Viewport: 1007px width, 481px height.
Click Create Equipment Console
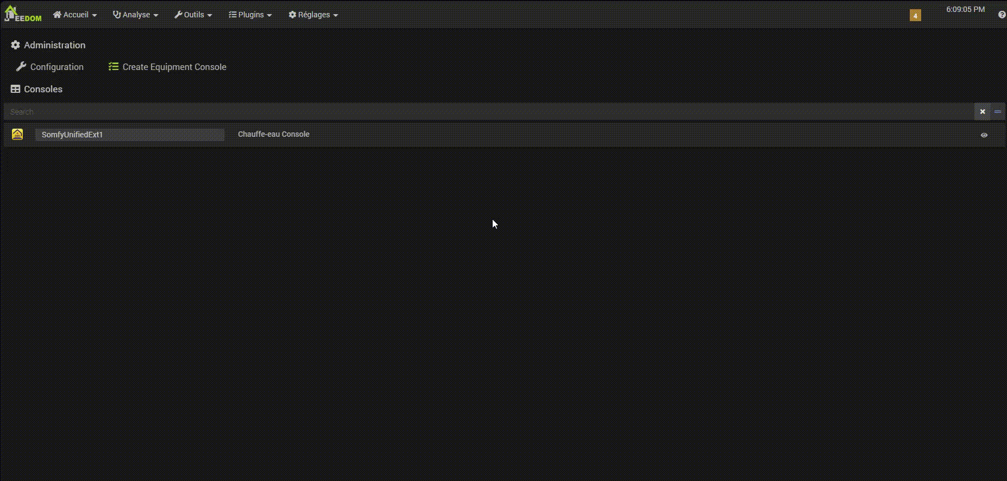167,67
